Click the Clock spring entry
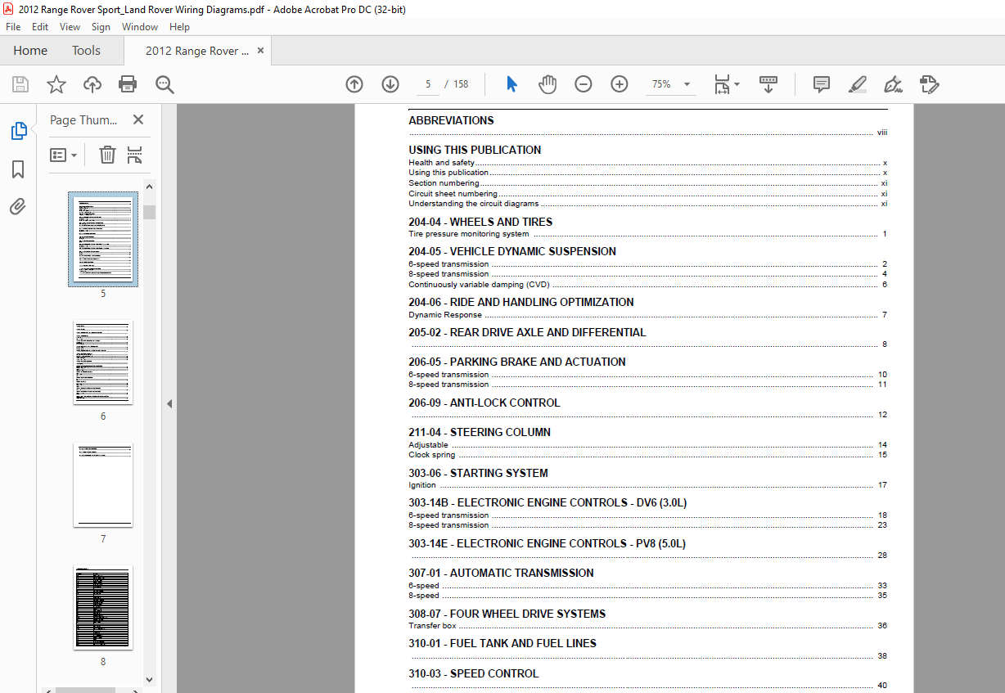This screenshot has width=1005, height=693. pyautogui.click(x=432, y=455)
